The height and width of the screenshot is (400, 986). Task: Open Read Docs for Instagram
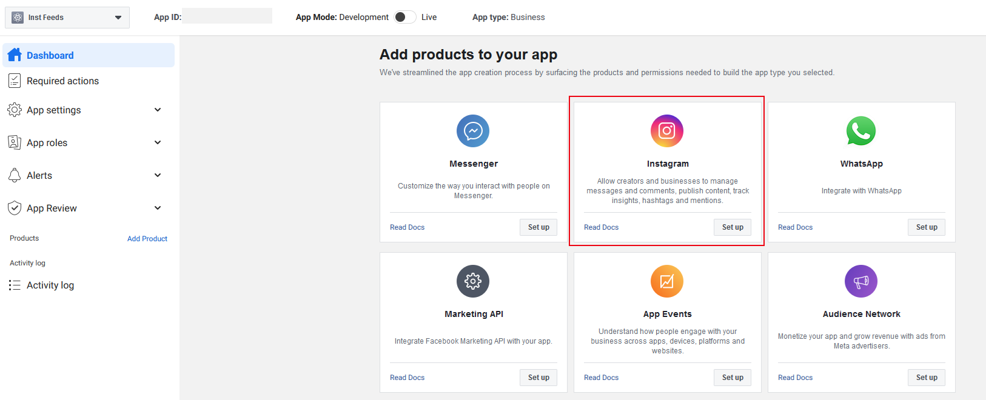click(x=601, y=227)
